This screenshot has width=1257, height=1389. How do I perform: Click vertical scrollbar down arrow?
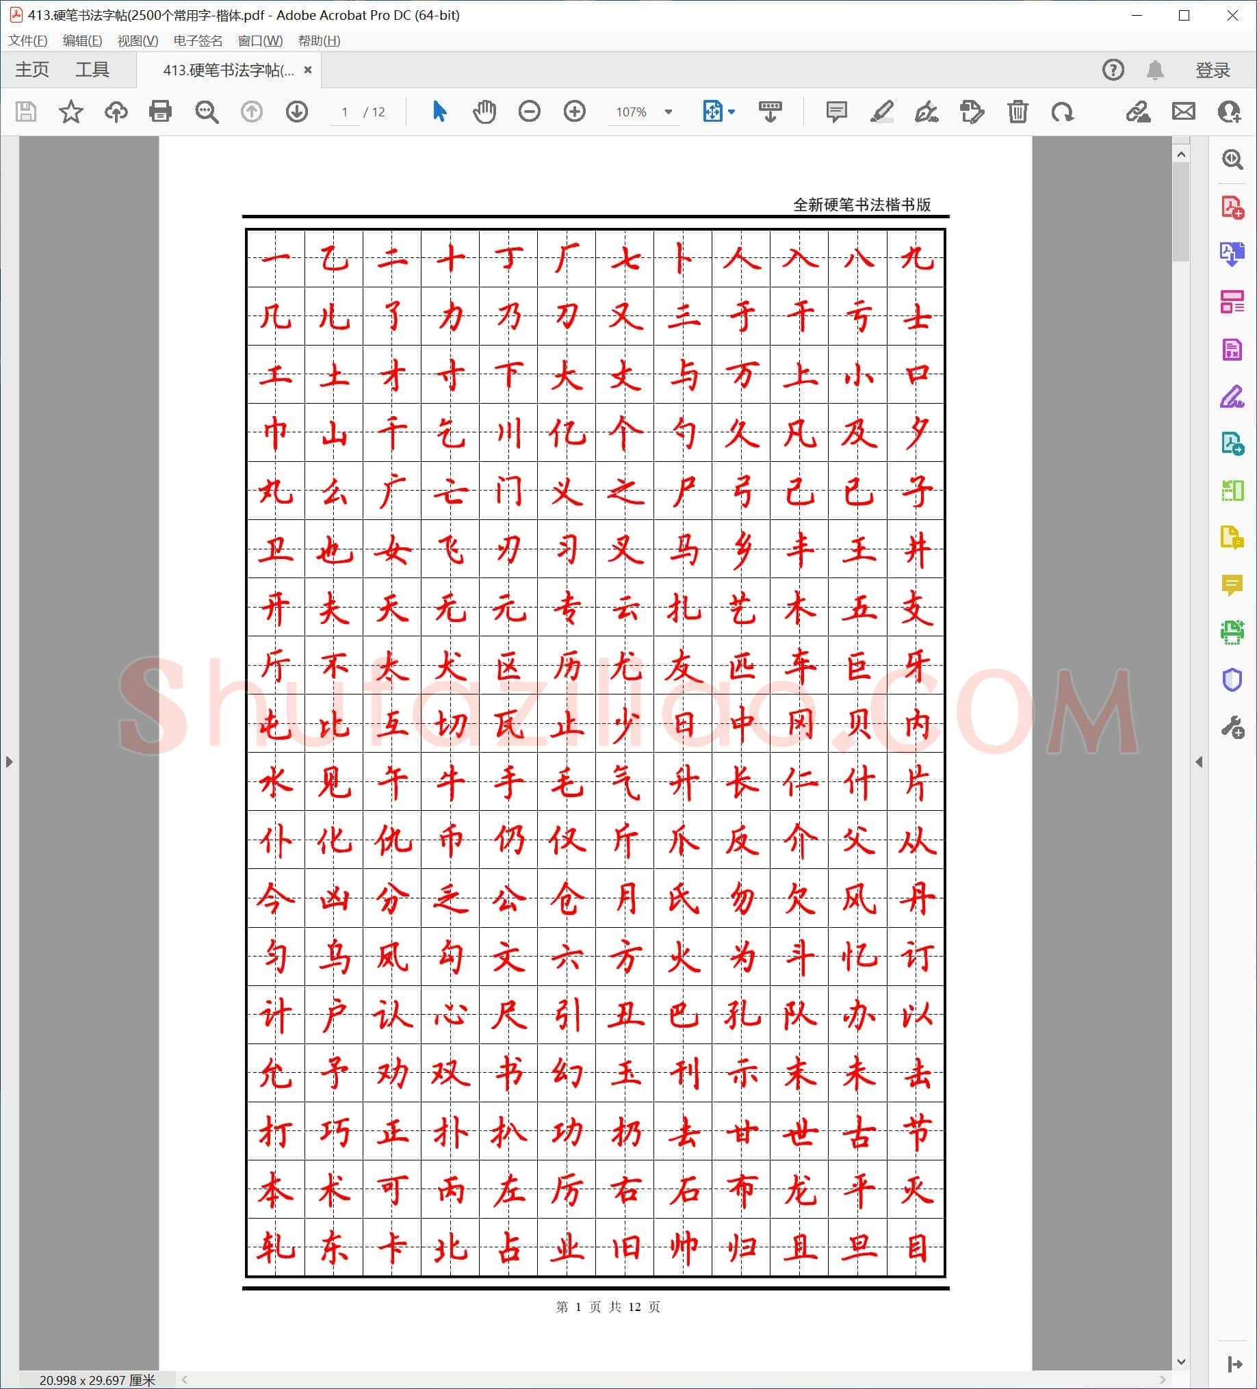tap(1181, 1362)
